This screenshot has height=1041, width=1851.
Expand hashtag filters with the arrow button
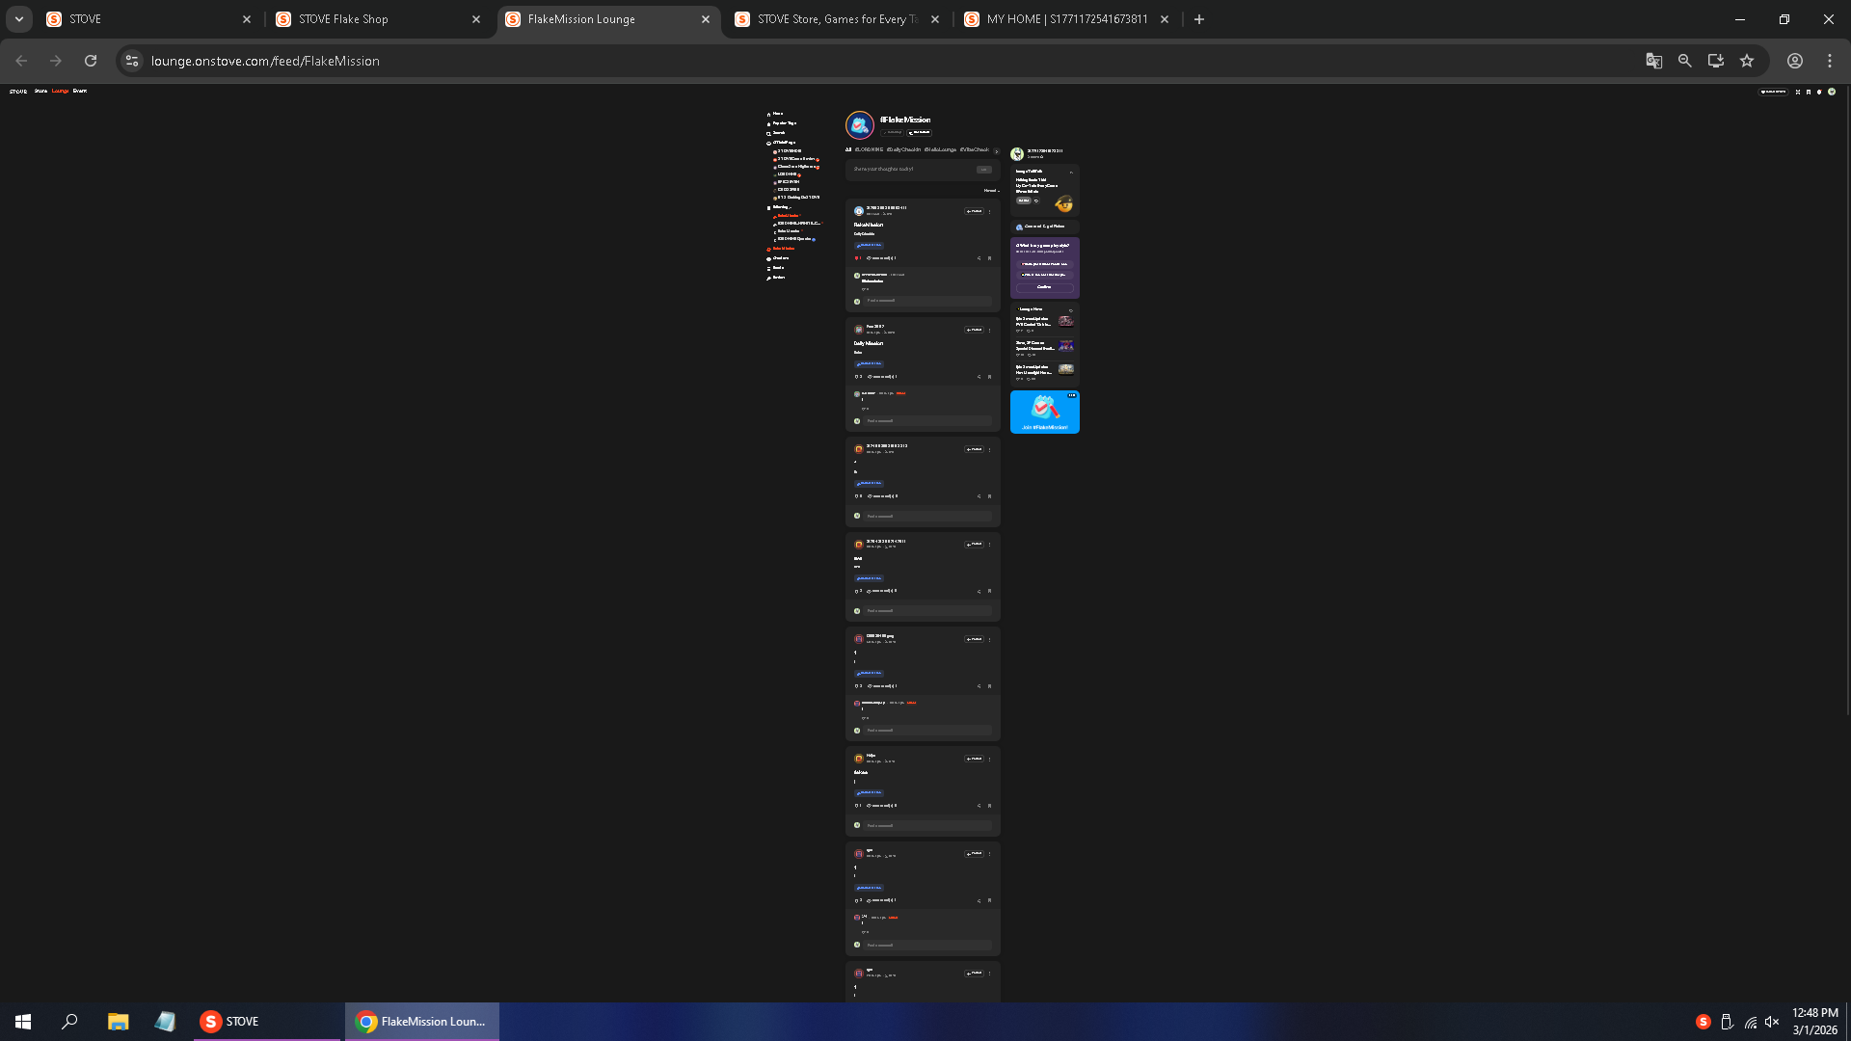pos(996,150)
